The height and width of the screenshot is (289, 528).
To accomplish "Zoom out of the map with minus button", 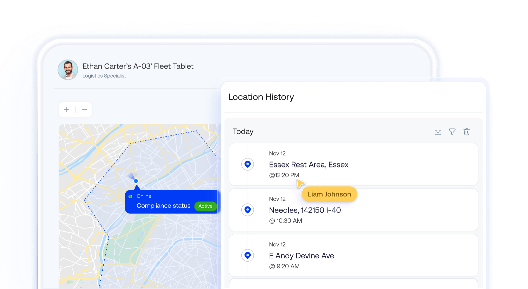I will pos(84,110).
